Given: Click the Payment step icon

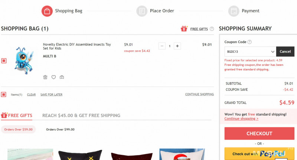Looking at the screenshot, I should coord(234,11).
